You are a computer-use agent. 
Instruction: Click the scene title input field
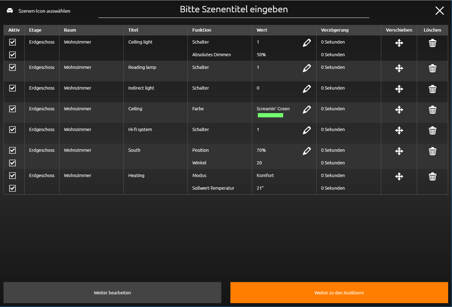coord(234,9)
